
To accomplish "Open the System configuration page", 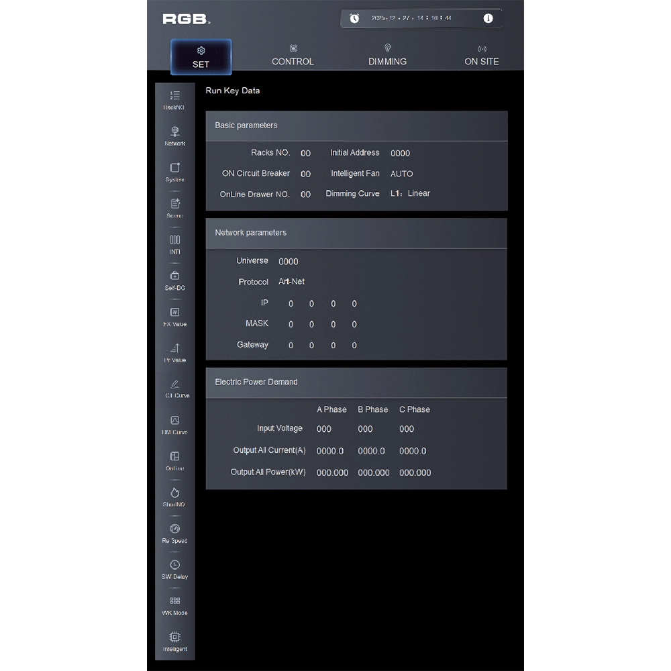I will 174,172.
